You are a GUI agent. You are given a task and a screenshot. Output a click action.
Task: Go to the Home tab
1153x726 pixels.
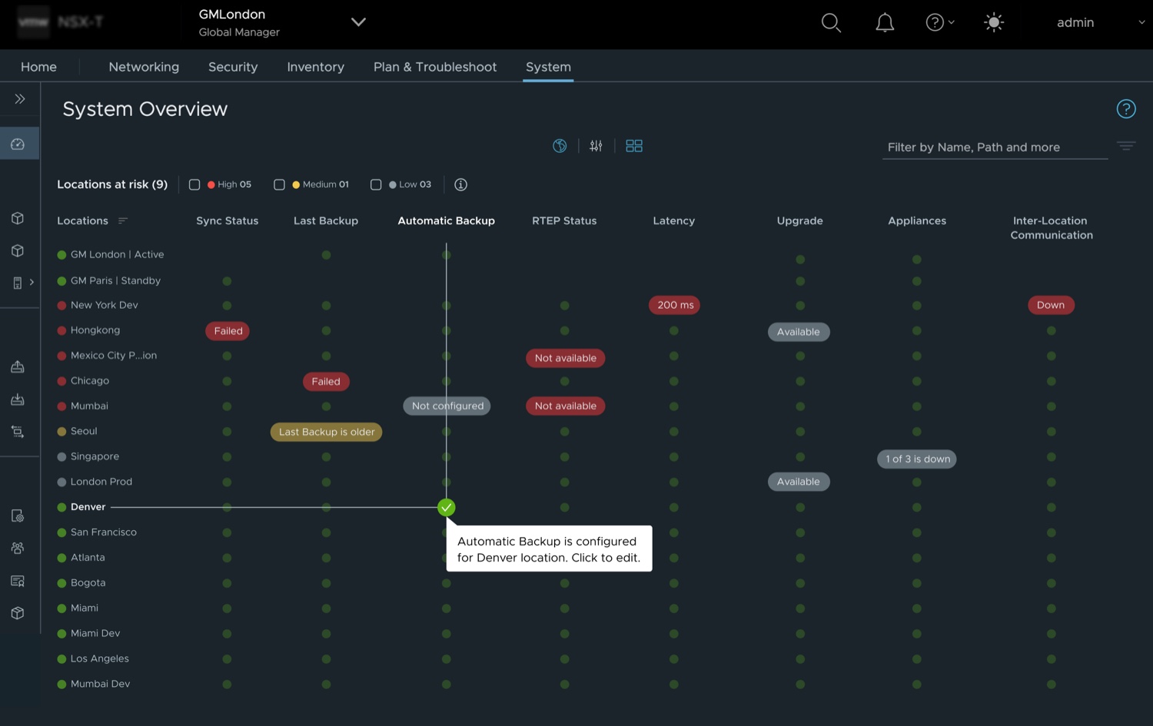click(x=38, y=67)
